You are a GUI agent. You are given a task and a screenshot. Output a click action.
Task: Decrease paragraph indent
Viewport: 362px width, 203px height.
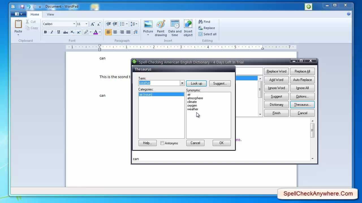pos(108,24)
